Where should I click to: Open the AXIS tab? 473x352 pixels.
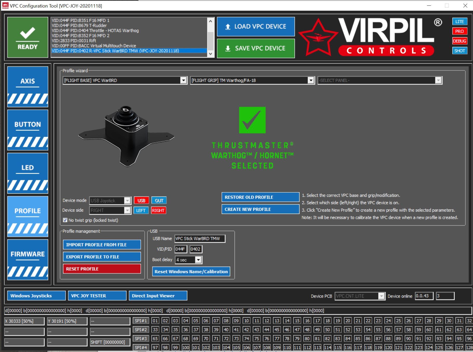(28, 87)
